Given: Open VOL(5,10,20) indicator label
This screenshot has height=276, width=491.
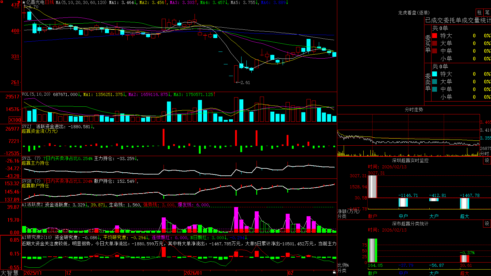Looking at the screenshot, I should [x=36, y=94].
